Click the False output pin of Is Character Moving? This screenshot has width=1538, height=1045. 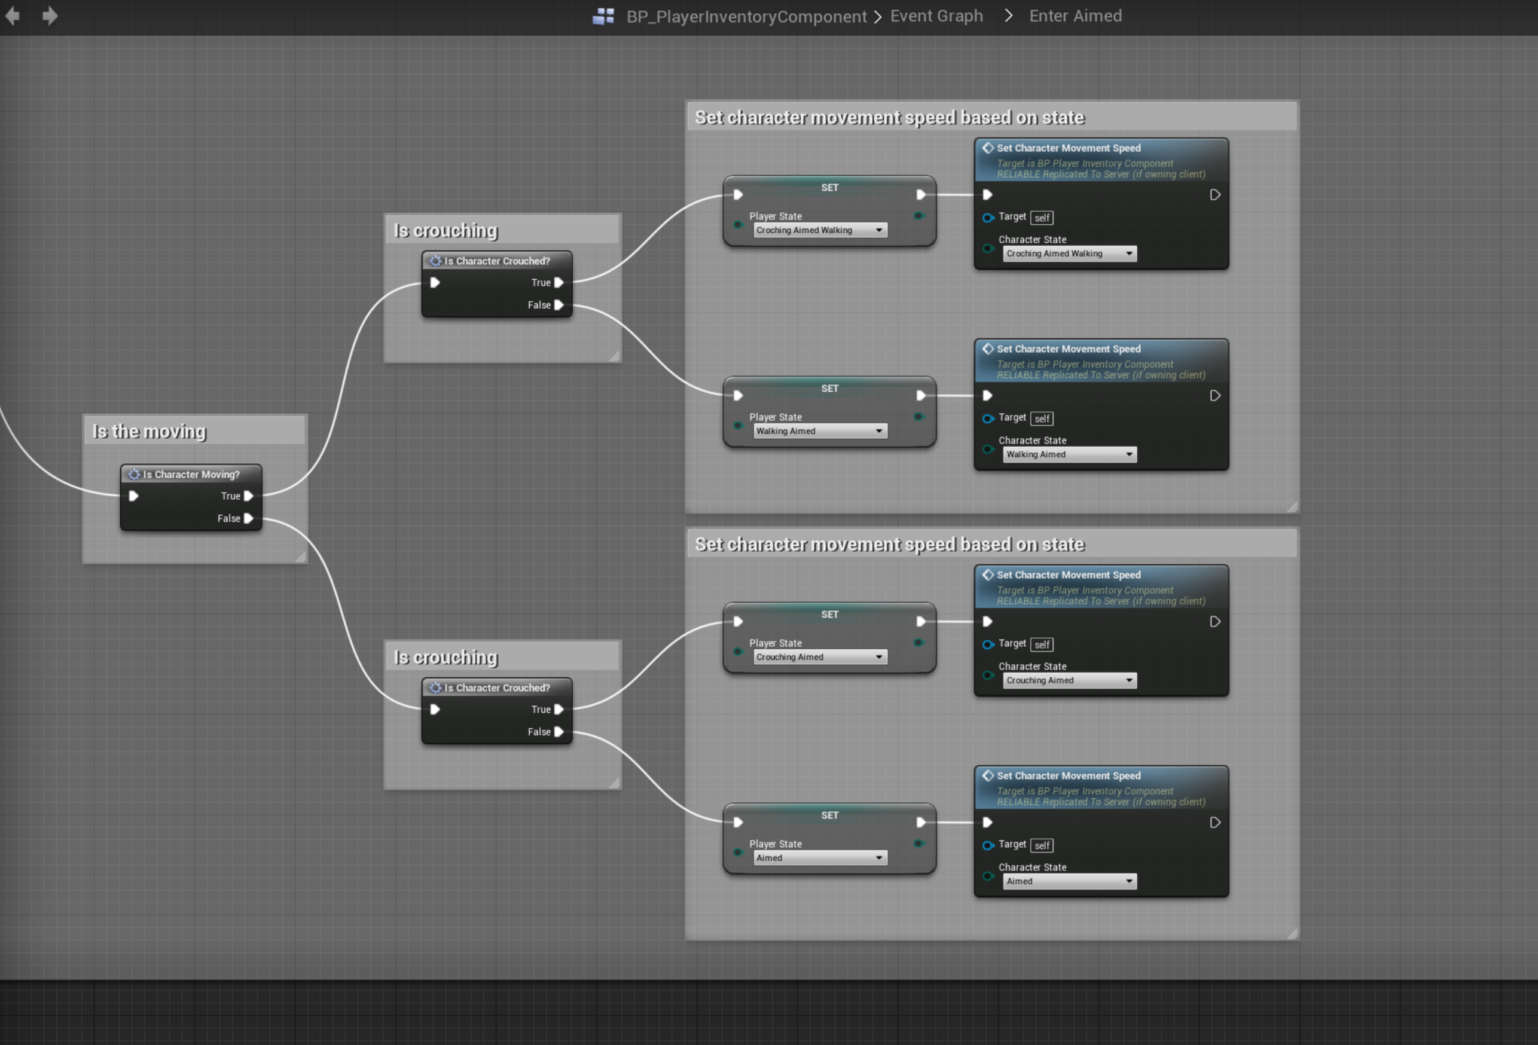pos(249,518)
